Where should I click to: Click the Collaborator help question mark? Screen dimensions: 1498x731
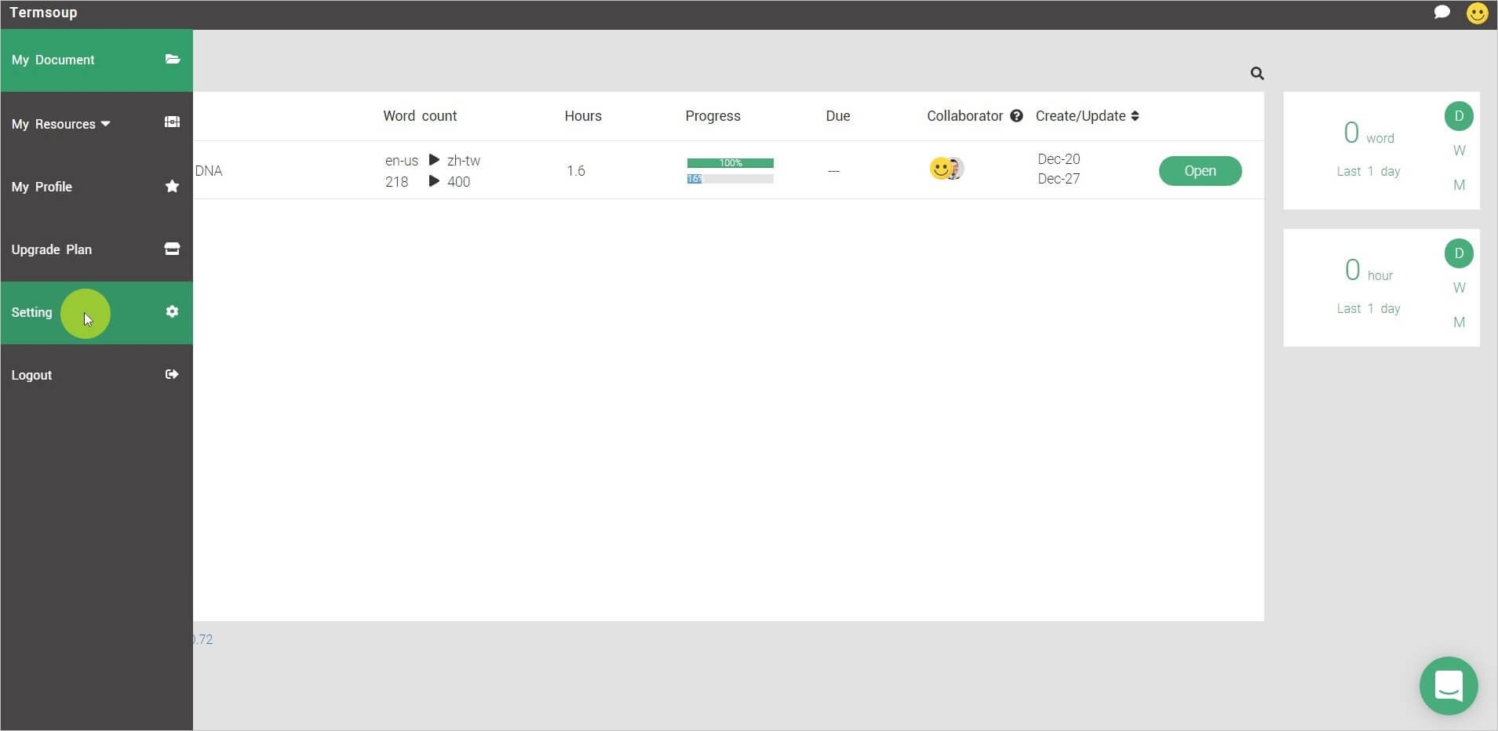coord(1016,116)
